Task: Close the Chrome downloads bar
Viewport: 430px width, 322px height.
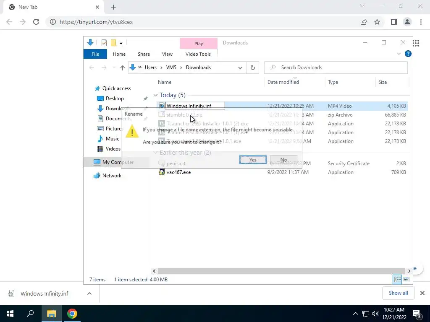Action: click(x=422, y=293)
